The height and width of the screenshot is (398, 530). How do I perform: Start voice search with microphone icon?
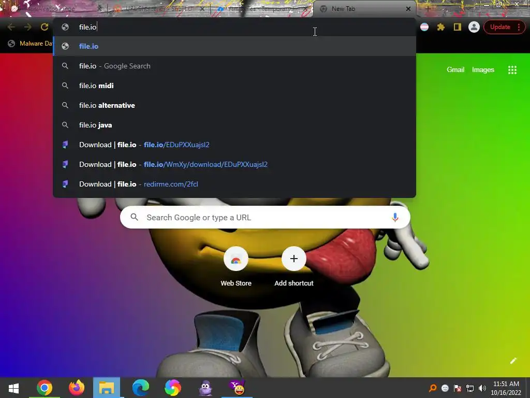coord(395,217)
